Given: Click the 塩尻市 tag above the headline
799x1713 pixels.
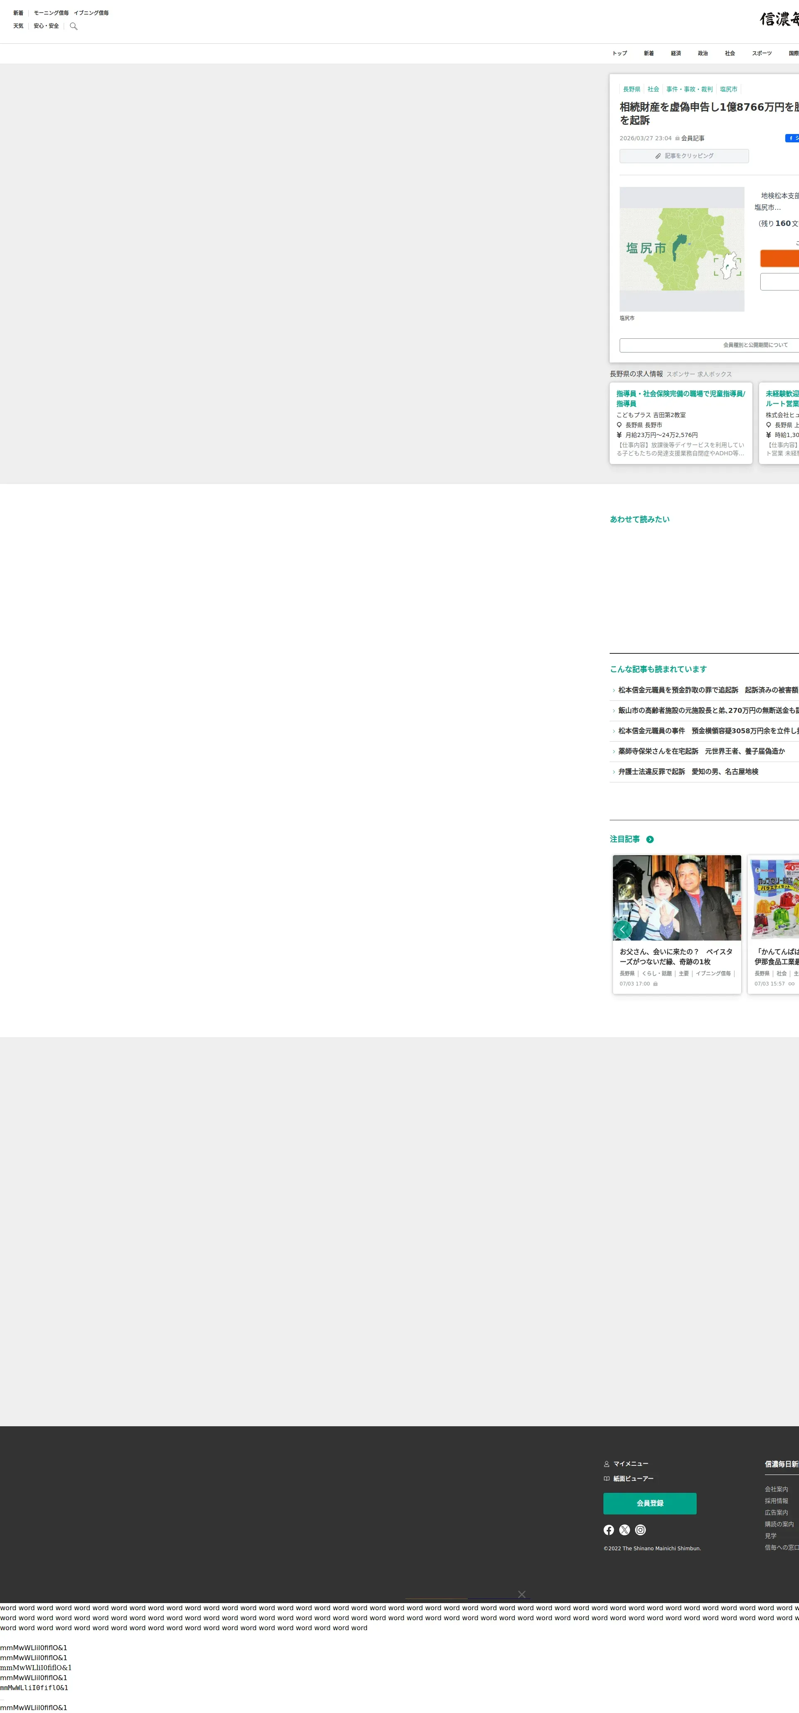Looking at the screenshot, I should pyautogui.click(x=729, y=89).
